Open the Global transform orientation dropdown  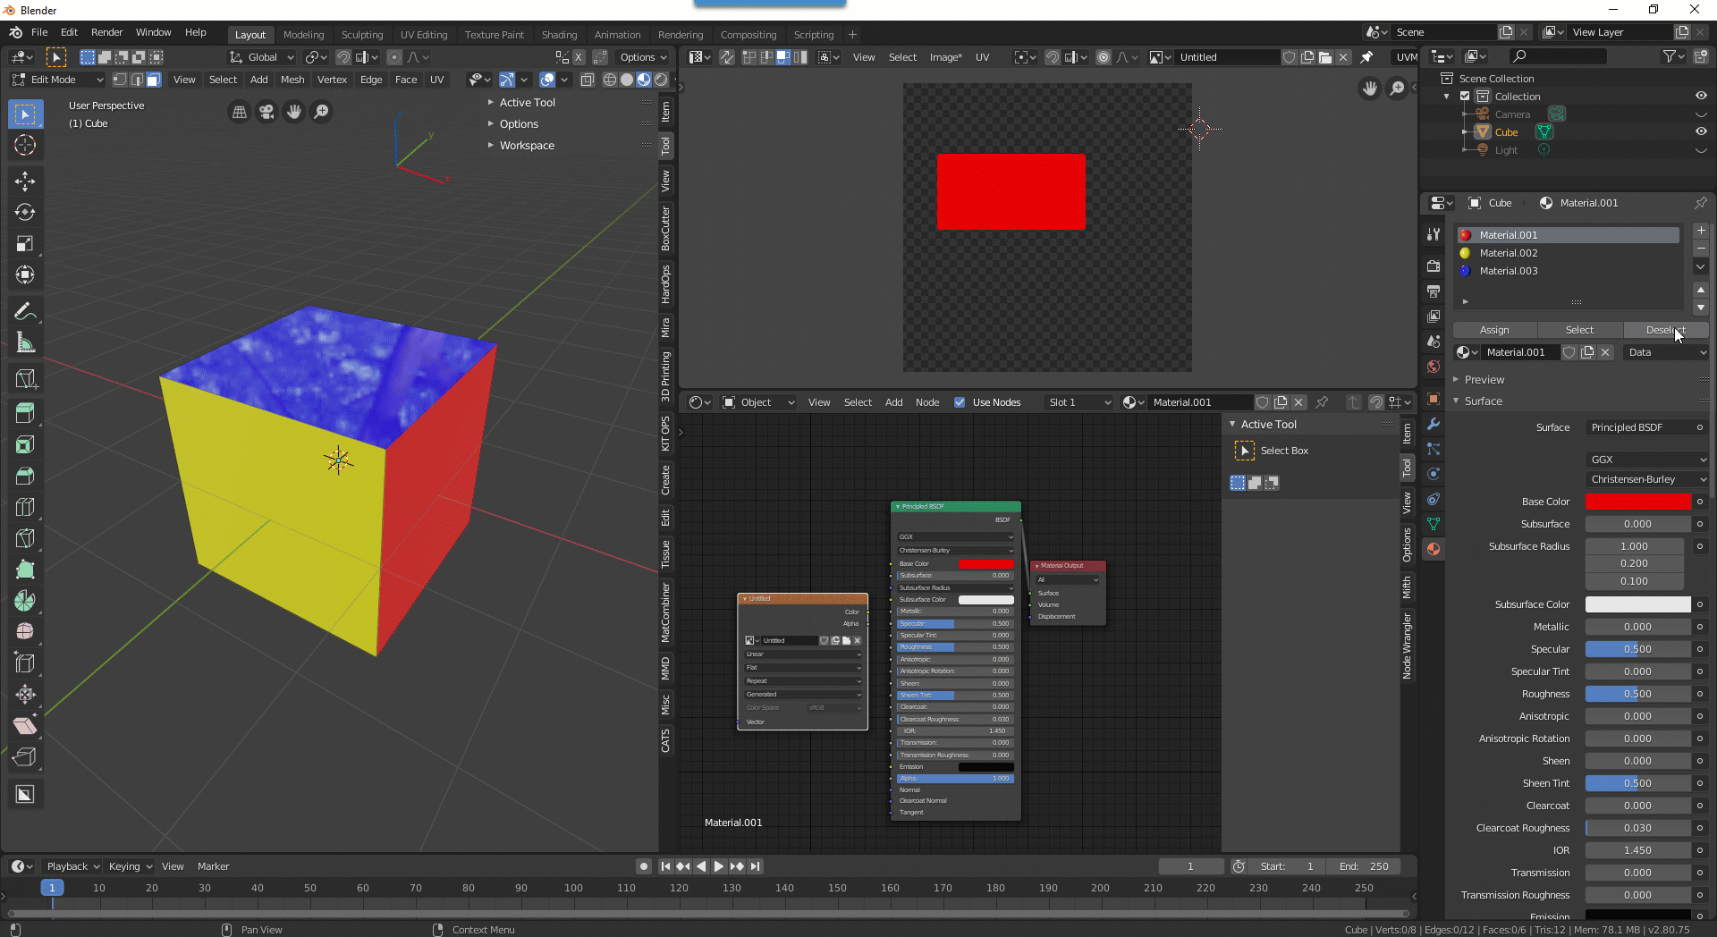[261, 57]
